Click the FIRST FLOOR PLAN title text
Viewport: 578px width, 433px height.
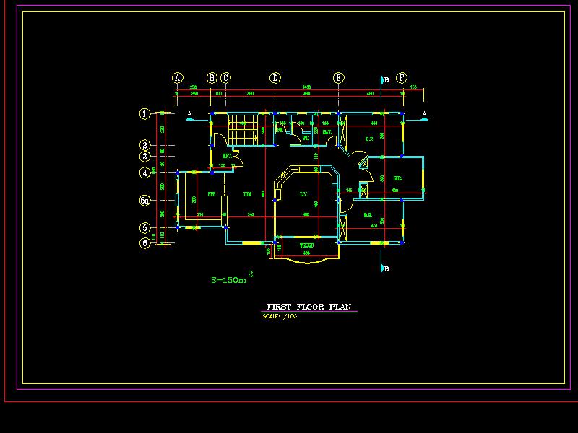coord(309,307)
